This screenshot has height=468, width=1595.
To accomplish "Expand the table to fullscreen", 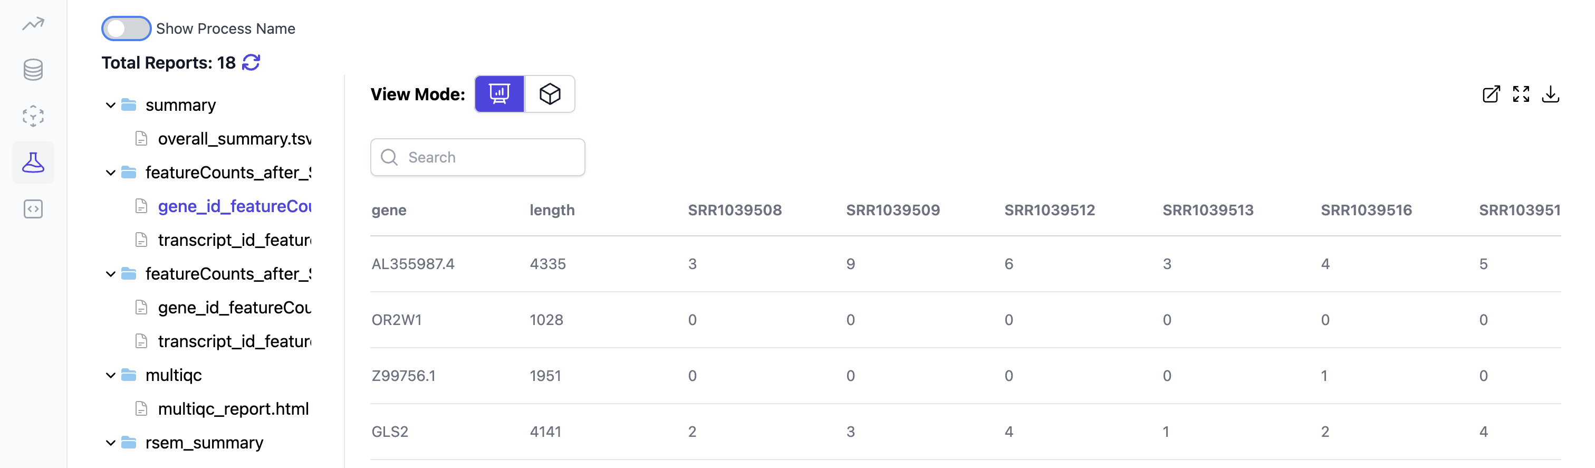I will click(1521, 94).
